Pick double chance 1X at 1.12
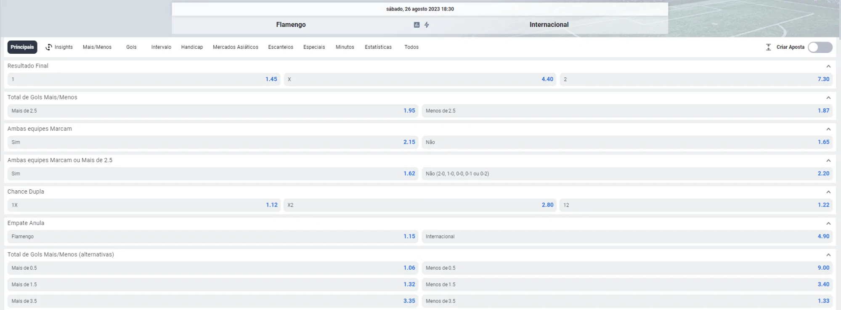This screenshot has height=310, width=841. [x=144, y=205]
